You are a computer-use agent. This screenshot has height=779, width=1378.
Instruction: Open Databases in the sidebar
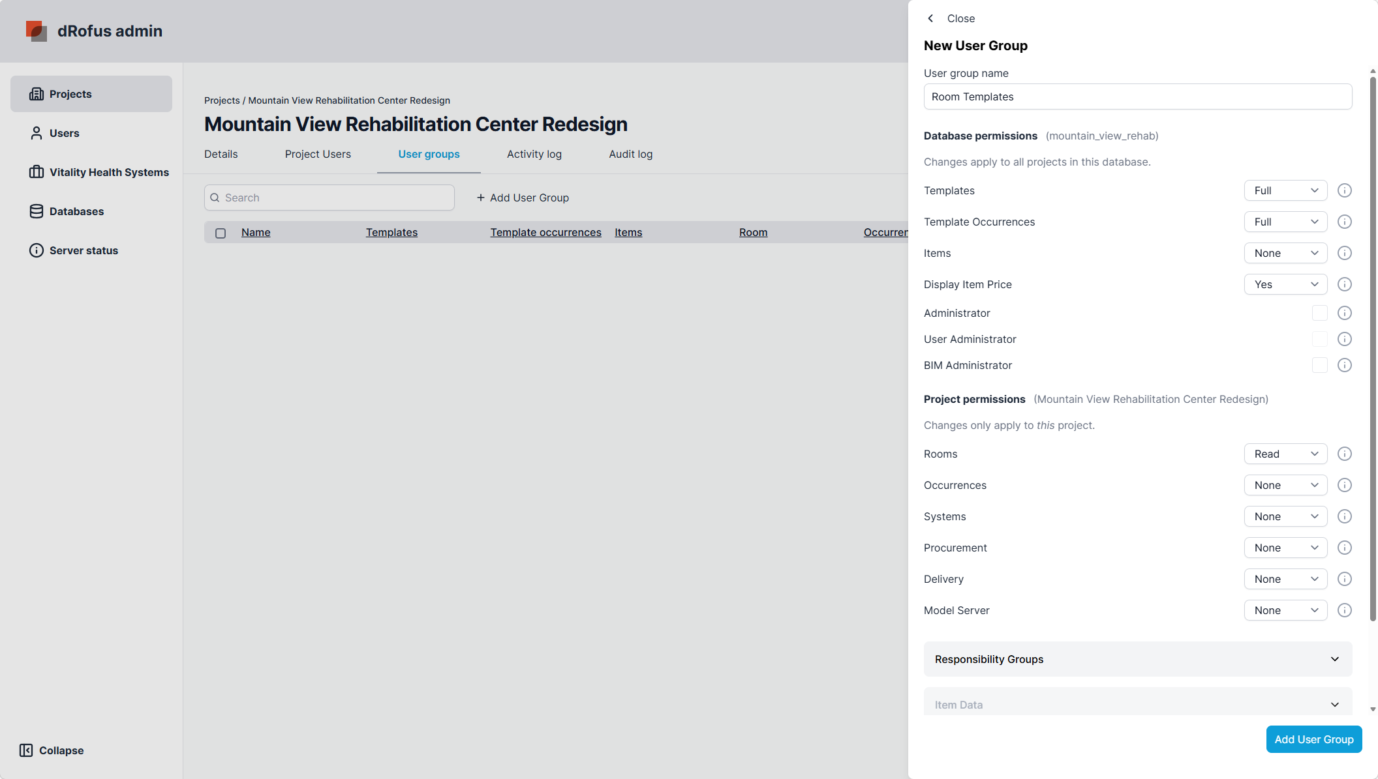pos(91,211)
